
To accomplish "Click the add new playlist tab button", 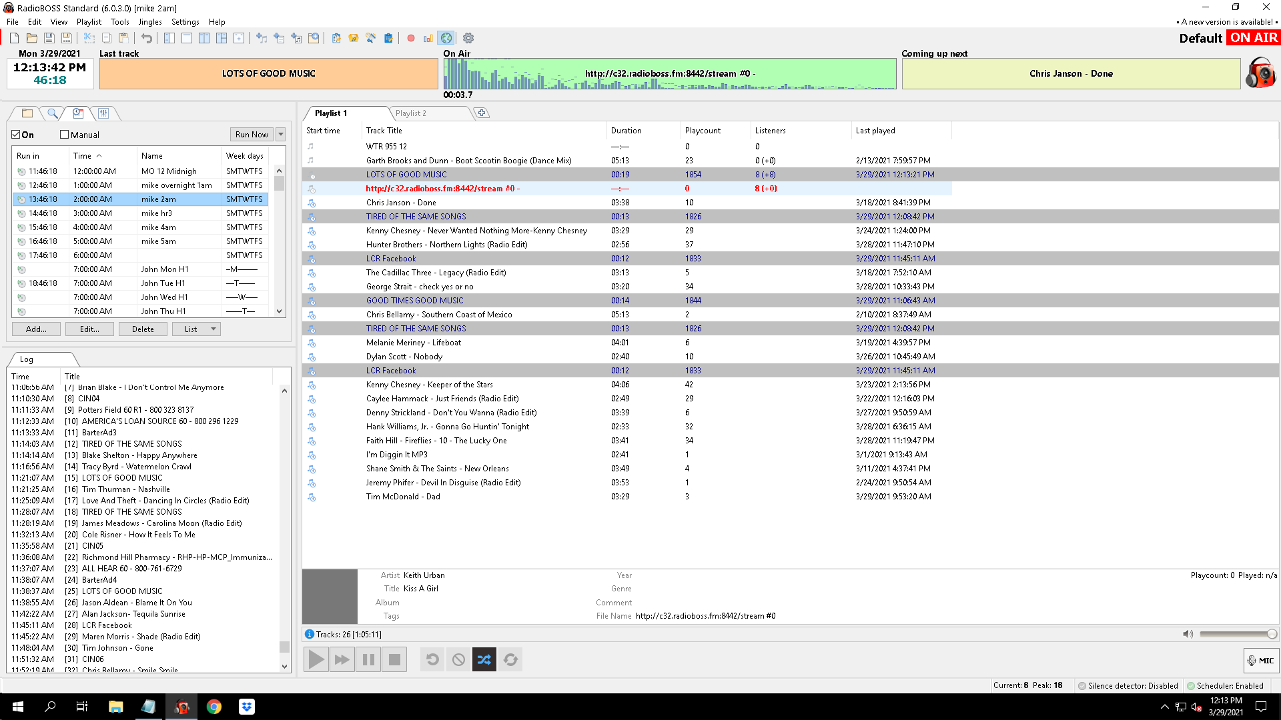I will [x=482, y=113].
